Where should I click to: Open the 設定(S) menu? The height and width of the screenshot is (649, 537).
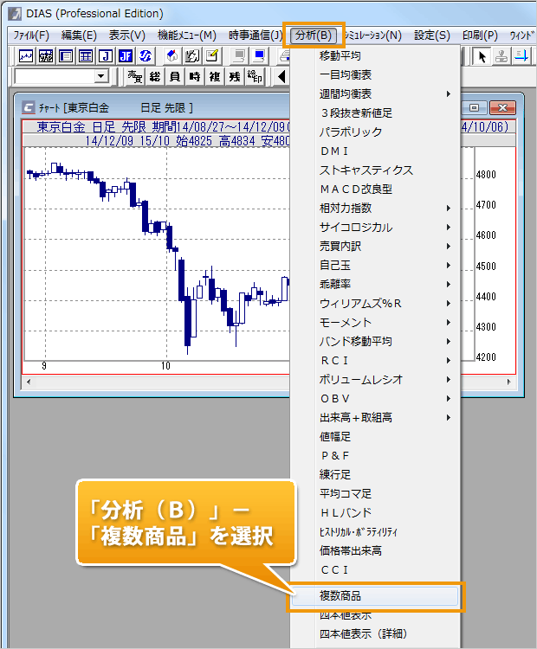click(x=431, y=35)
